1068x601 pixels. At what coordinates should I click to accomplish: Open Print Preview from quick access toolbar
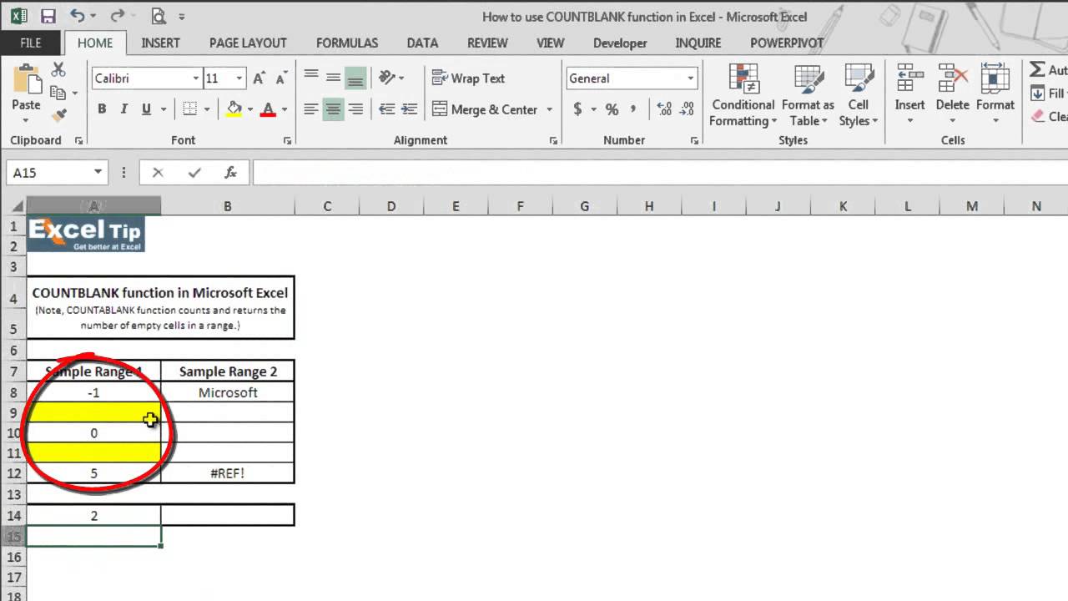click(x=159, y=16)
